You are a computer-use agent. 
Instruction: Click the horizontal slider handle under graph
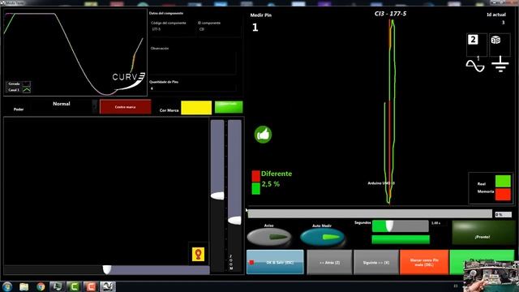tap(106, 270)
